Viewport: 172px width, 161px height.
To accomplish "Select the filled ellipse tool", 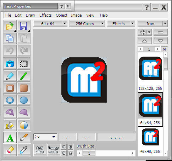I will [24, 100].
